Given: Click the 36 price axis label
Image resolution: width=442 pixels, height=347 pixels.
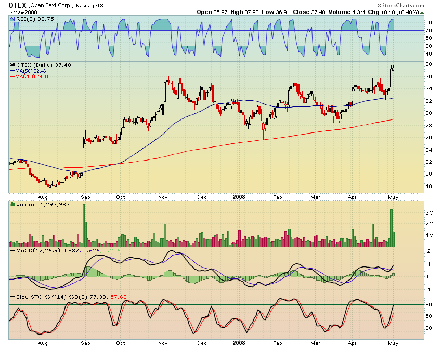Looking at the screenshot, I should click(429, 76).
